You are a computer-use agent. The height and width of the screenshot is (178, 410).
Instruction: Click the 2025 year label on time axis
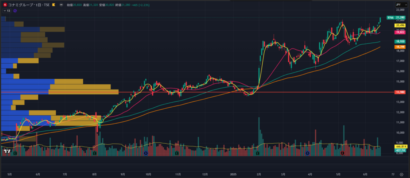pyautogui.click(x=233, y=174)
